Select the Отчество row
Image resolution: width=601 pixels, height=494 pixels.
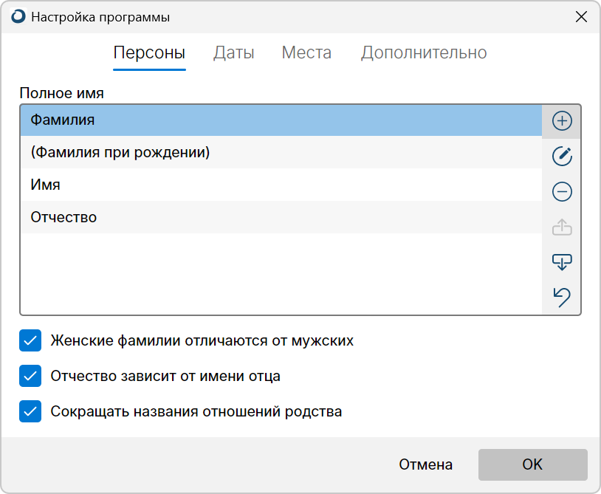click(x=281, y=217)
